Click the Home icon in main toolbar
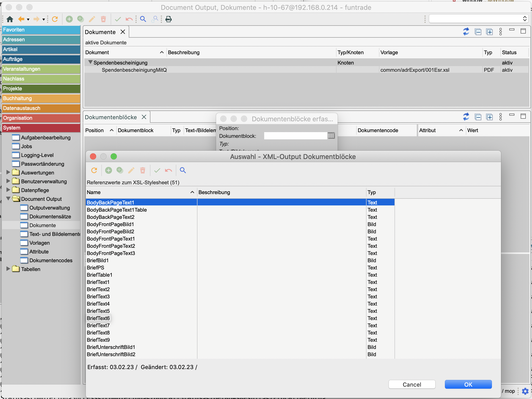Screen dimensions: 532x399 10,19
